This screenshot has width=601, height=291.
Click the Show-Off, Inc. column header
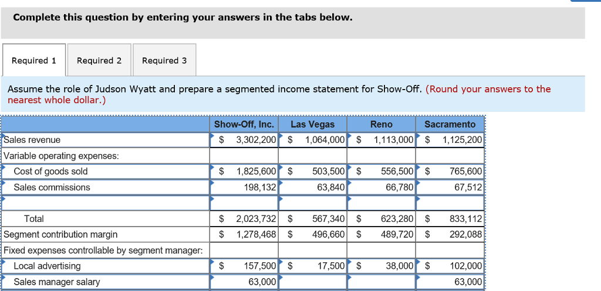click(244, 124)
